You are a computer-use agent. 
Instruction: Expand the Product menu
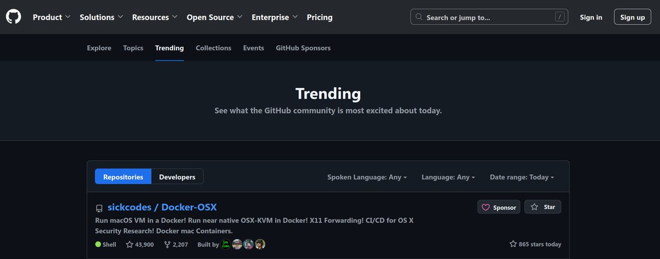tap(52, 17)
